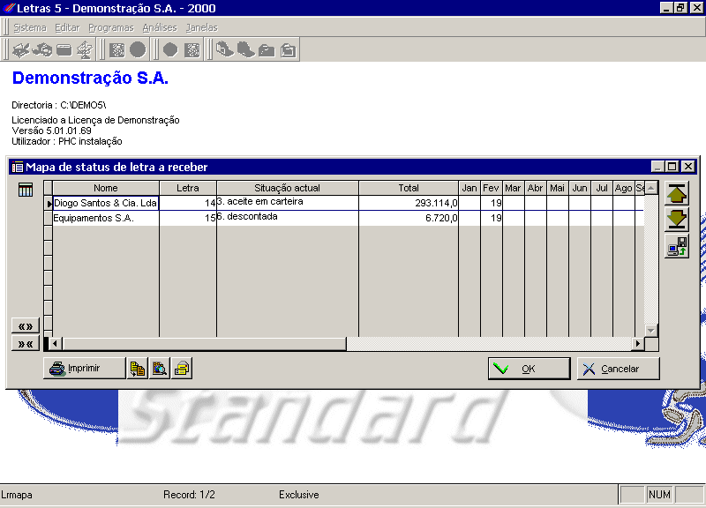Click the total value 293.114,0
This screenshot has height=508, width=706.
409,203
